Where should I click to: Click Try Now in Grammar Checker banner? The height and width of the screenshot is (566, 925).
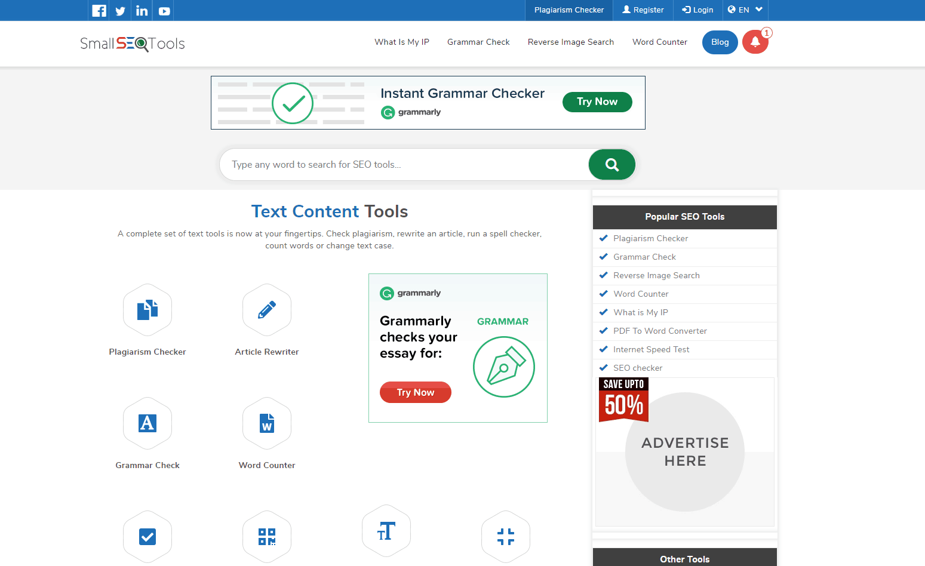point(597,102)
